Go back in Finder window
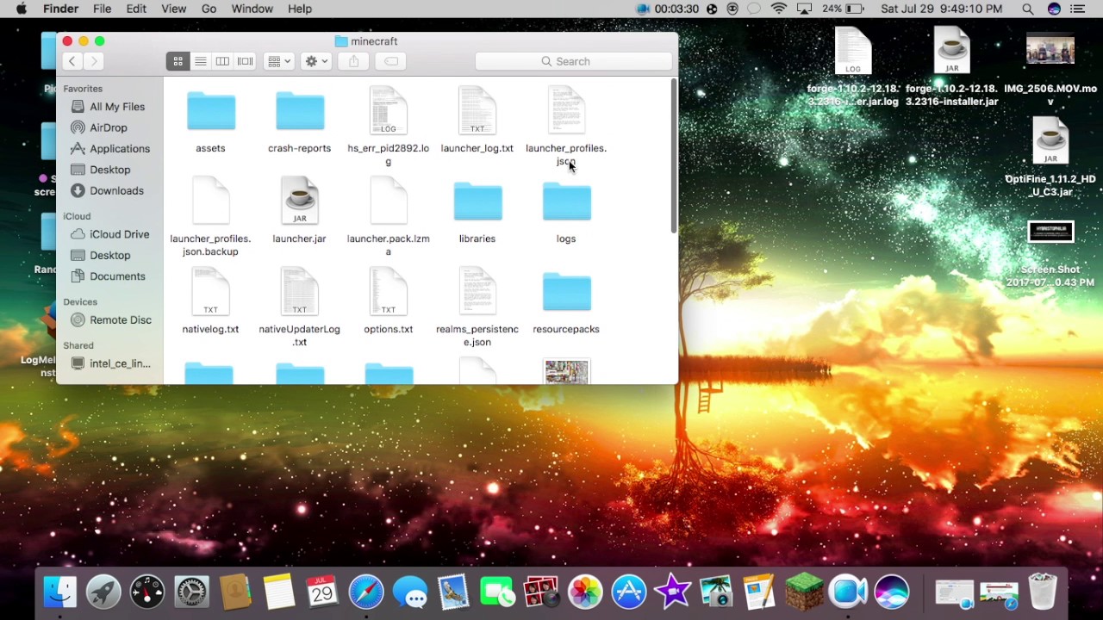Viewport: 1103px width, 620px height. point(72,61)
